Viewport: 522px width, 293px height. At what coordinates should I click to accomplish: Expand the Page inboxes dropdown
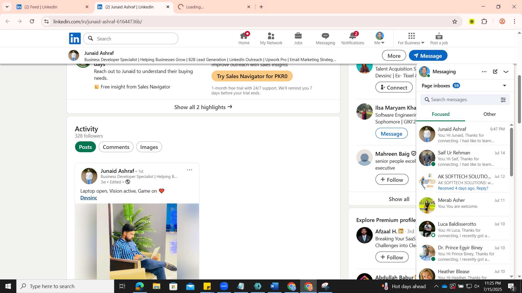tap(505, 86)
